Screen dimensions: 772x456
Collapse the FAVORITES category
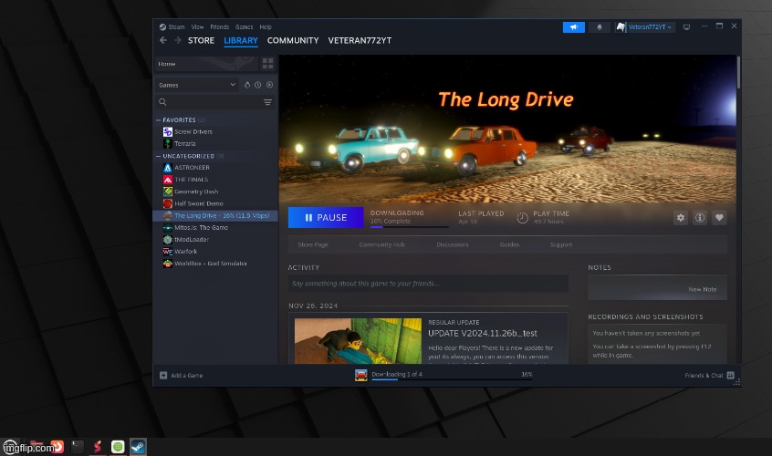pyautogui.click(x=158, y=120)
